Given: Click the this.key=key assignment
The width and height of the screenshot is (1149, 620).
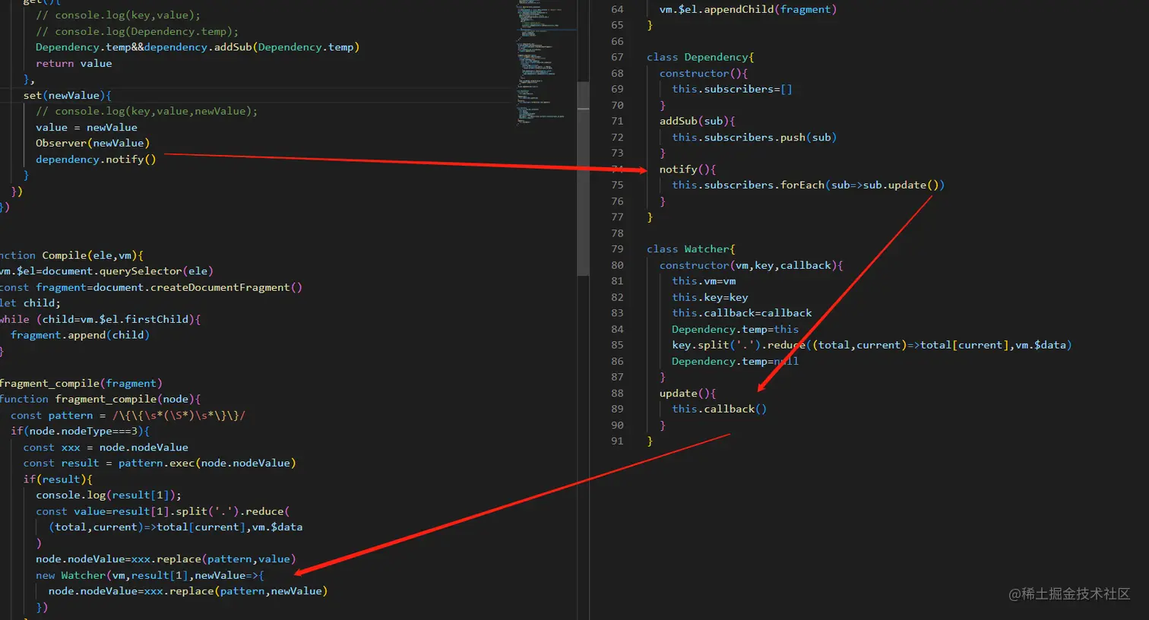Looking at the screenshot, I should tap(710, 297).
